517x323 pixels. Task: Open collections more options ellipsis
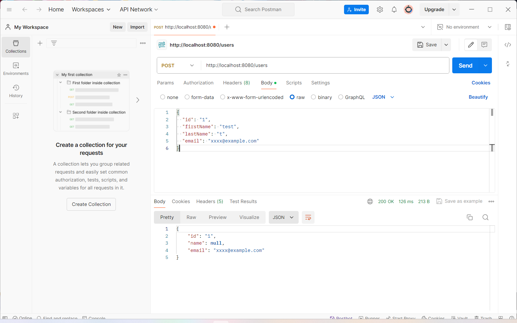coord(143,43)
